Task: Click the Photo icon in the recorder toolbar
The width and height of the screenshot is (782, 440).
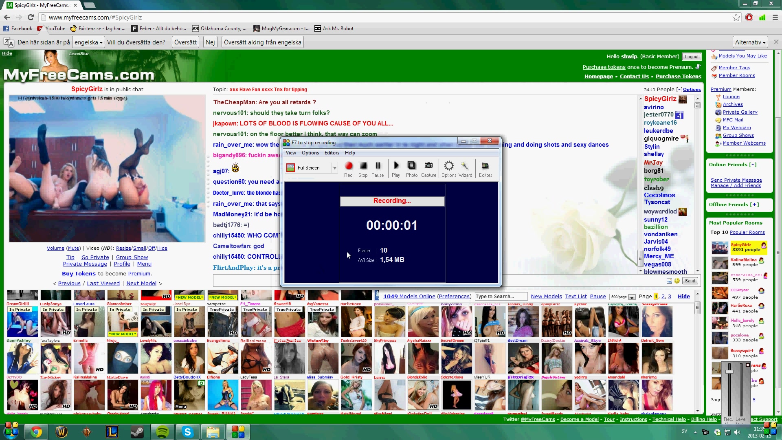Action: 411,167
